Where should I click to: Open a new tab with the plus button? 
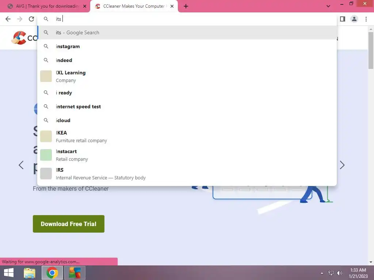point(186,7)
